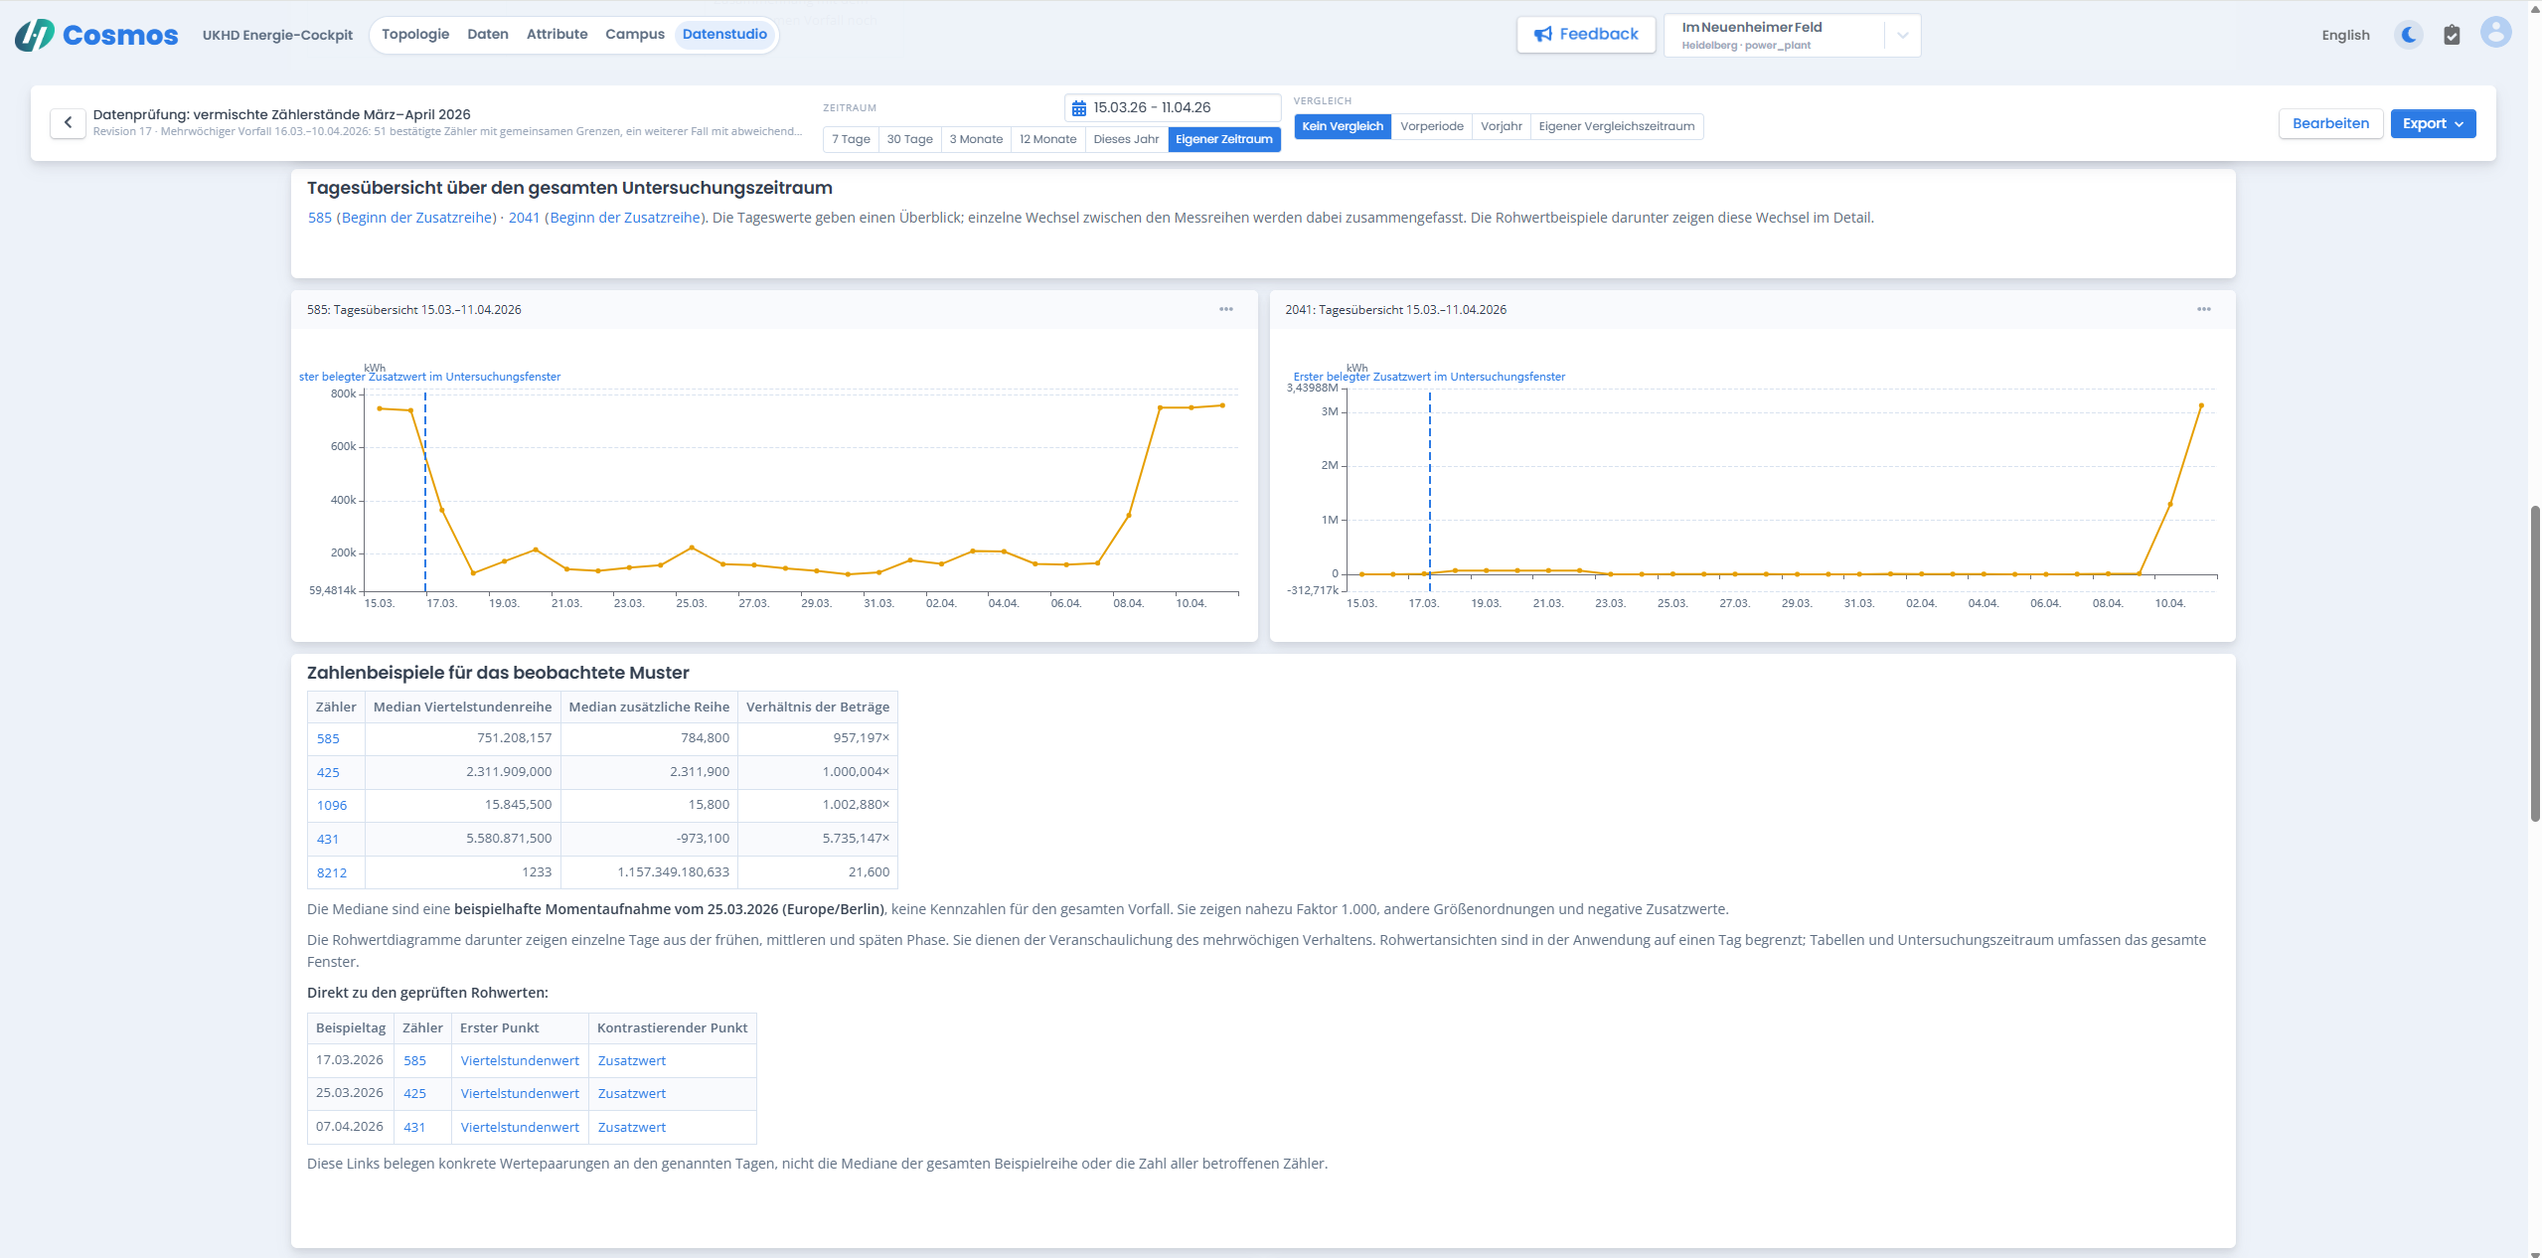
Task: Open Zusatzwert link for 25.03.2026 row
Action: (x=632, y=1094)
